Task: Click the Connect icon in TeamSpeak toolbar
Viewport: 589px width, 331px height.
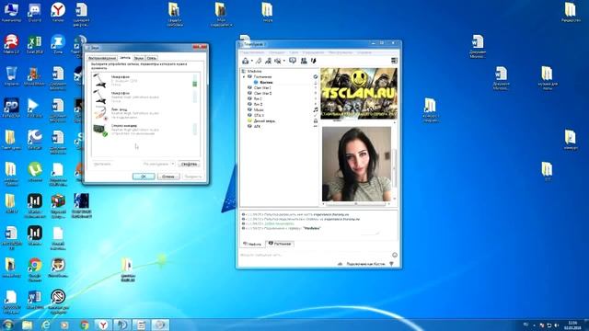Action: (x=246, y=61)
